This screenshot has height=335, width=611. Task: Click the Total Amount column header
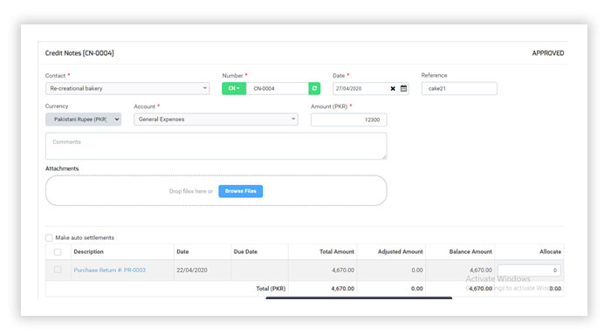click(337, 251)
